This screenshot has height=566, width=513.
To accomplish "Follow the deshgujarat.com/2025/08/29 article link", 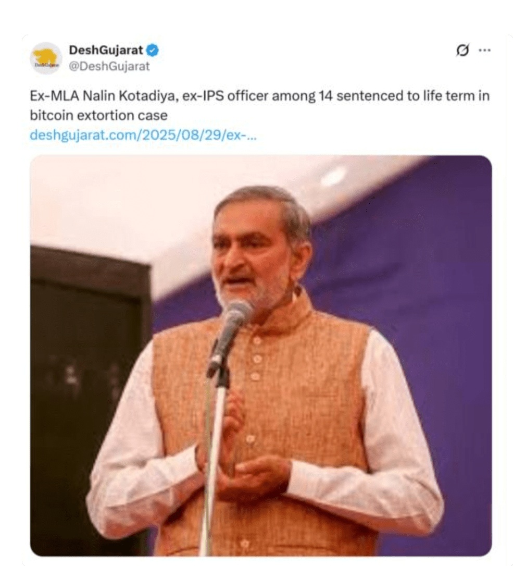I will [x=143, y=135].
